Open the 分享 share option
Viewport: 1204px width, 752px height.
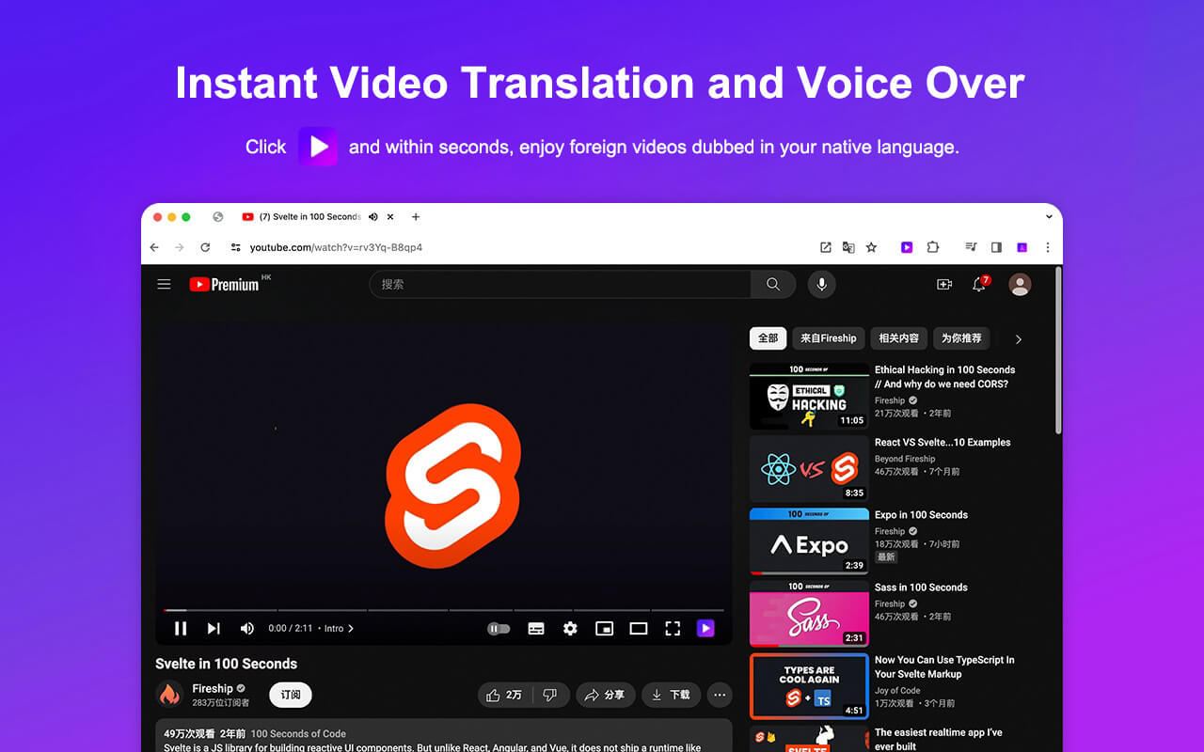coord(606,695)
